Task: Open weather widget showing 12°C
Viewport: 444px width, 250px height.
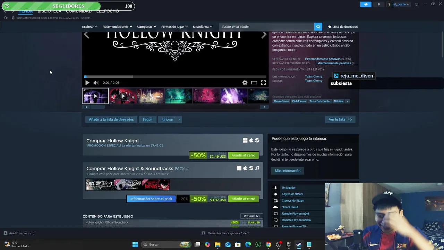Action: (x=16, y=244)
